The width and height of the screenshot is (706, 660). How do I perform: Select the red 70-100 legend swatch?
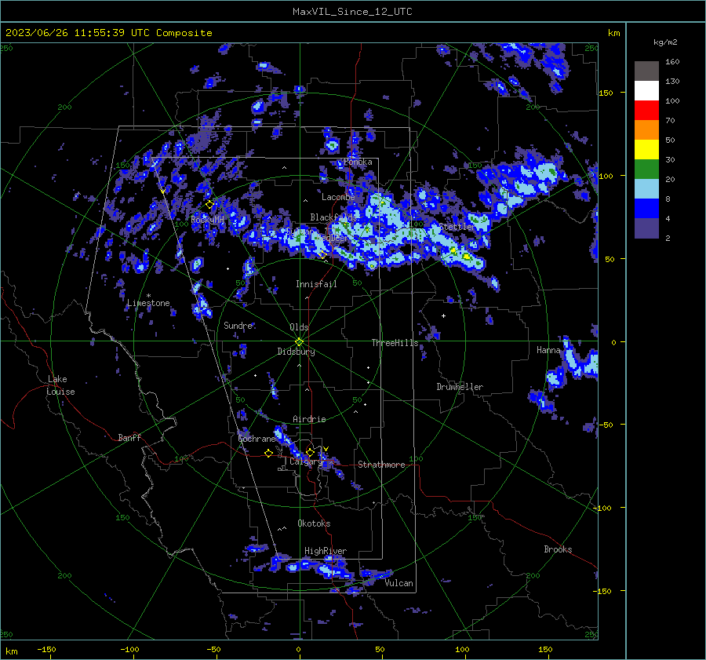point(646,111)
